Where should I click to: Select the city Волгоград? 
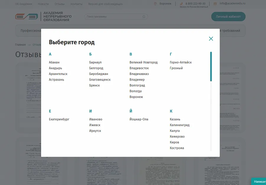tap(137, 85)
